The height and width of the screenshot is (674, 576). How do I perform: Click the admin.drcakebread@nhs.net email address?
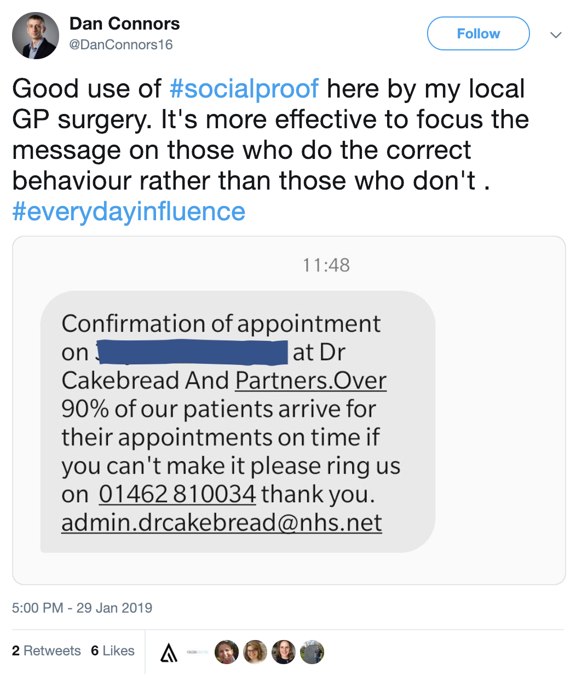[222, 523]
